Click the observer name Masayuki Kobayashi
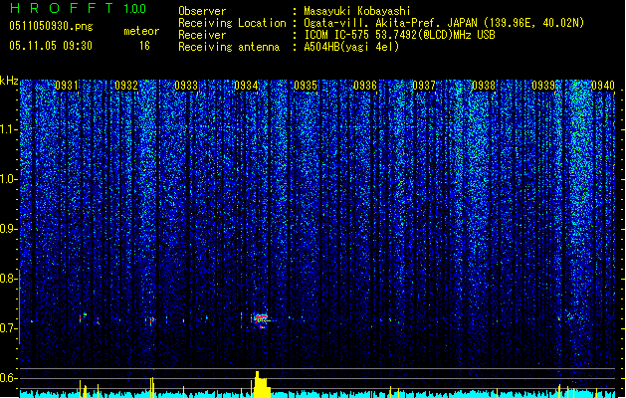This screenshot has width=626, height=398. (x=357, y=11)
